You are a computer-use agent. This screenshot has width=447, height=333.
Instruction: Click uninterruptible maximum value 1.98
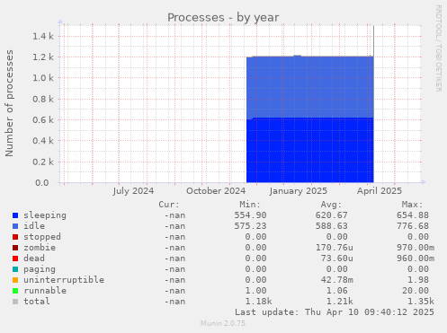click(418, 280)
